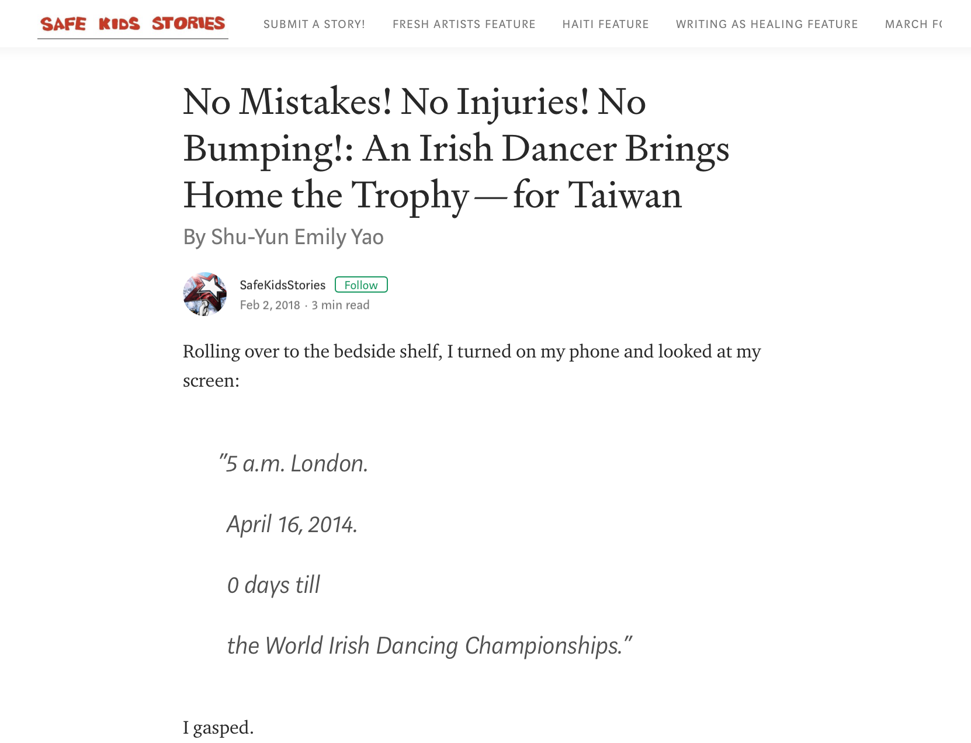Click the 'I gasped.' sentence
The height and width of the screenshot is (743, 971).
219,728
